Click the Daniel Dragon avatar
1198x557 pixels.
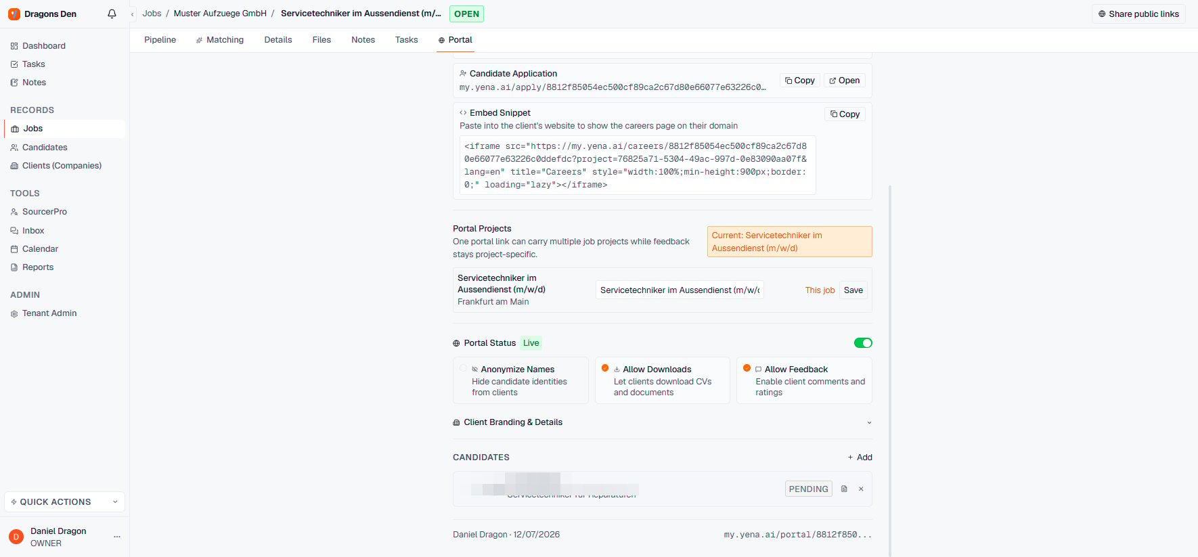(x=16, y=537)
